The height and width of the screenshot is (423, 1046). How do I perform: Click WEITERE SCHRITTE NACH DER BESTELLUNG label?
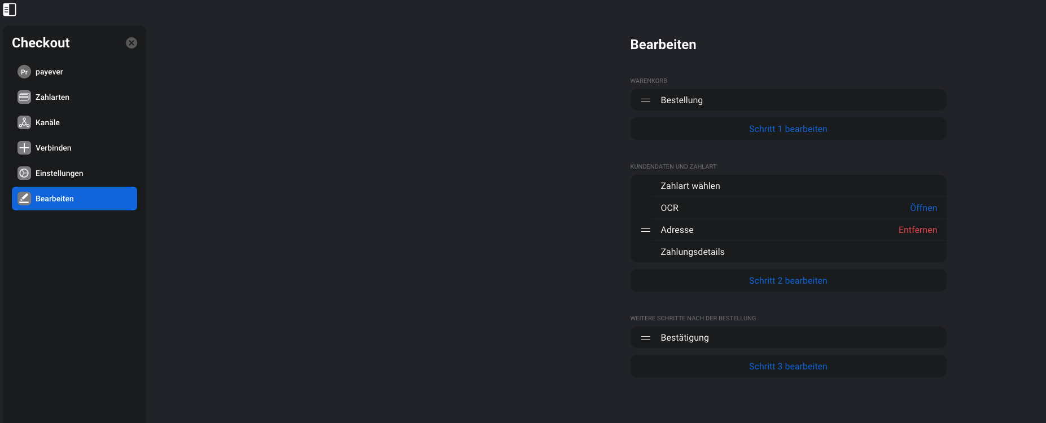point(693,318)
